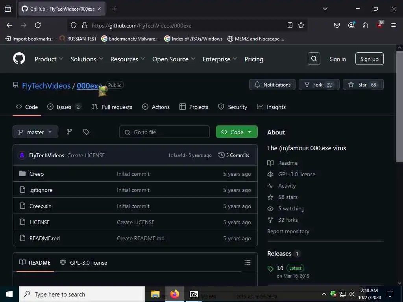Click the uBlock Origin extension icon

[380, 25]
